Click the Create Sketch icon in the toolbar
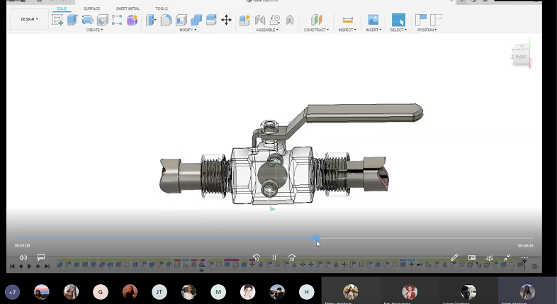 tap(57, 20)
